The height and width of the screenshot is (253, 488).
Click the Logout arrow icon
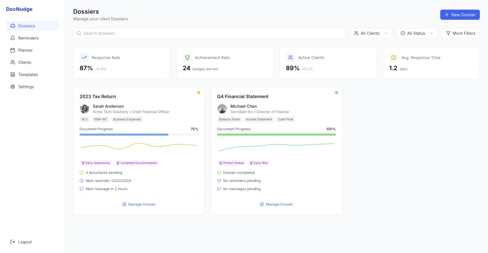click(x=13, y=242)
